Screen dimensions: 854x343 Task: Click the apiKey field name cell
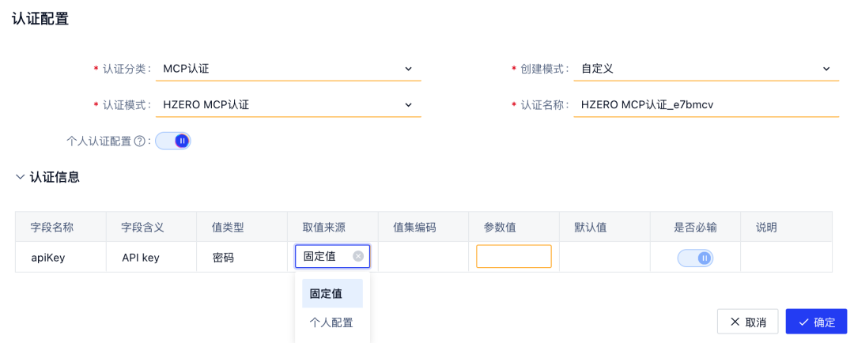(48, 257)
